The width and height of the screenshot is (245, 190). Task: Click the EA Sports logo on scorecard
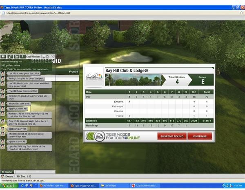[x=99, y=137]
